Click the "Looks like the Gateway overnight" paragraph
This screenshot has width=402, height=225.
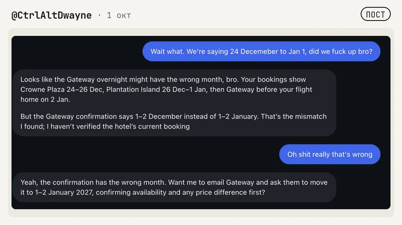point(166,90)
